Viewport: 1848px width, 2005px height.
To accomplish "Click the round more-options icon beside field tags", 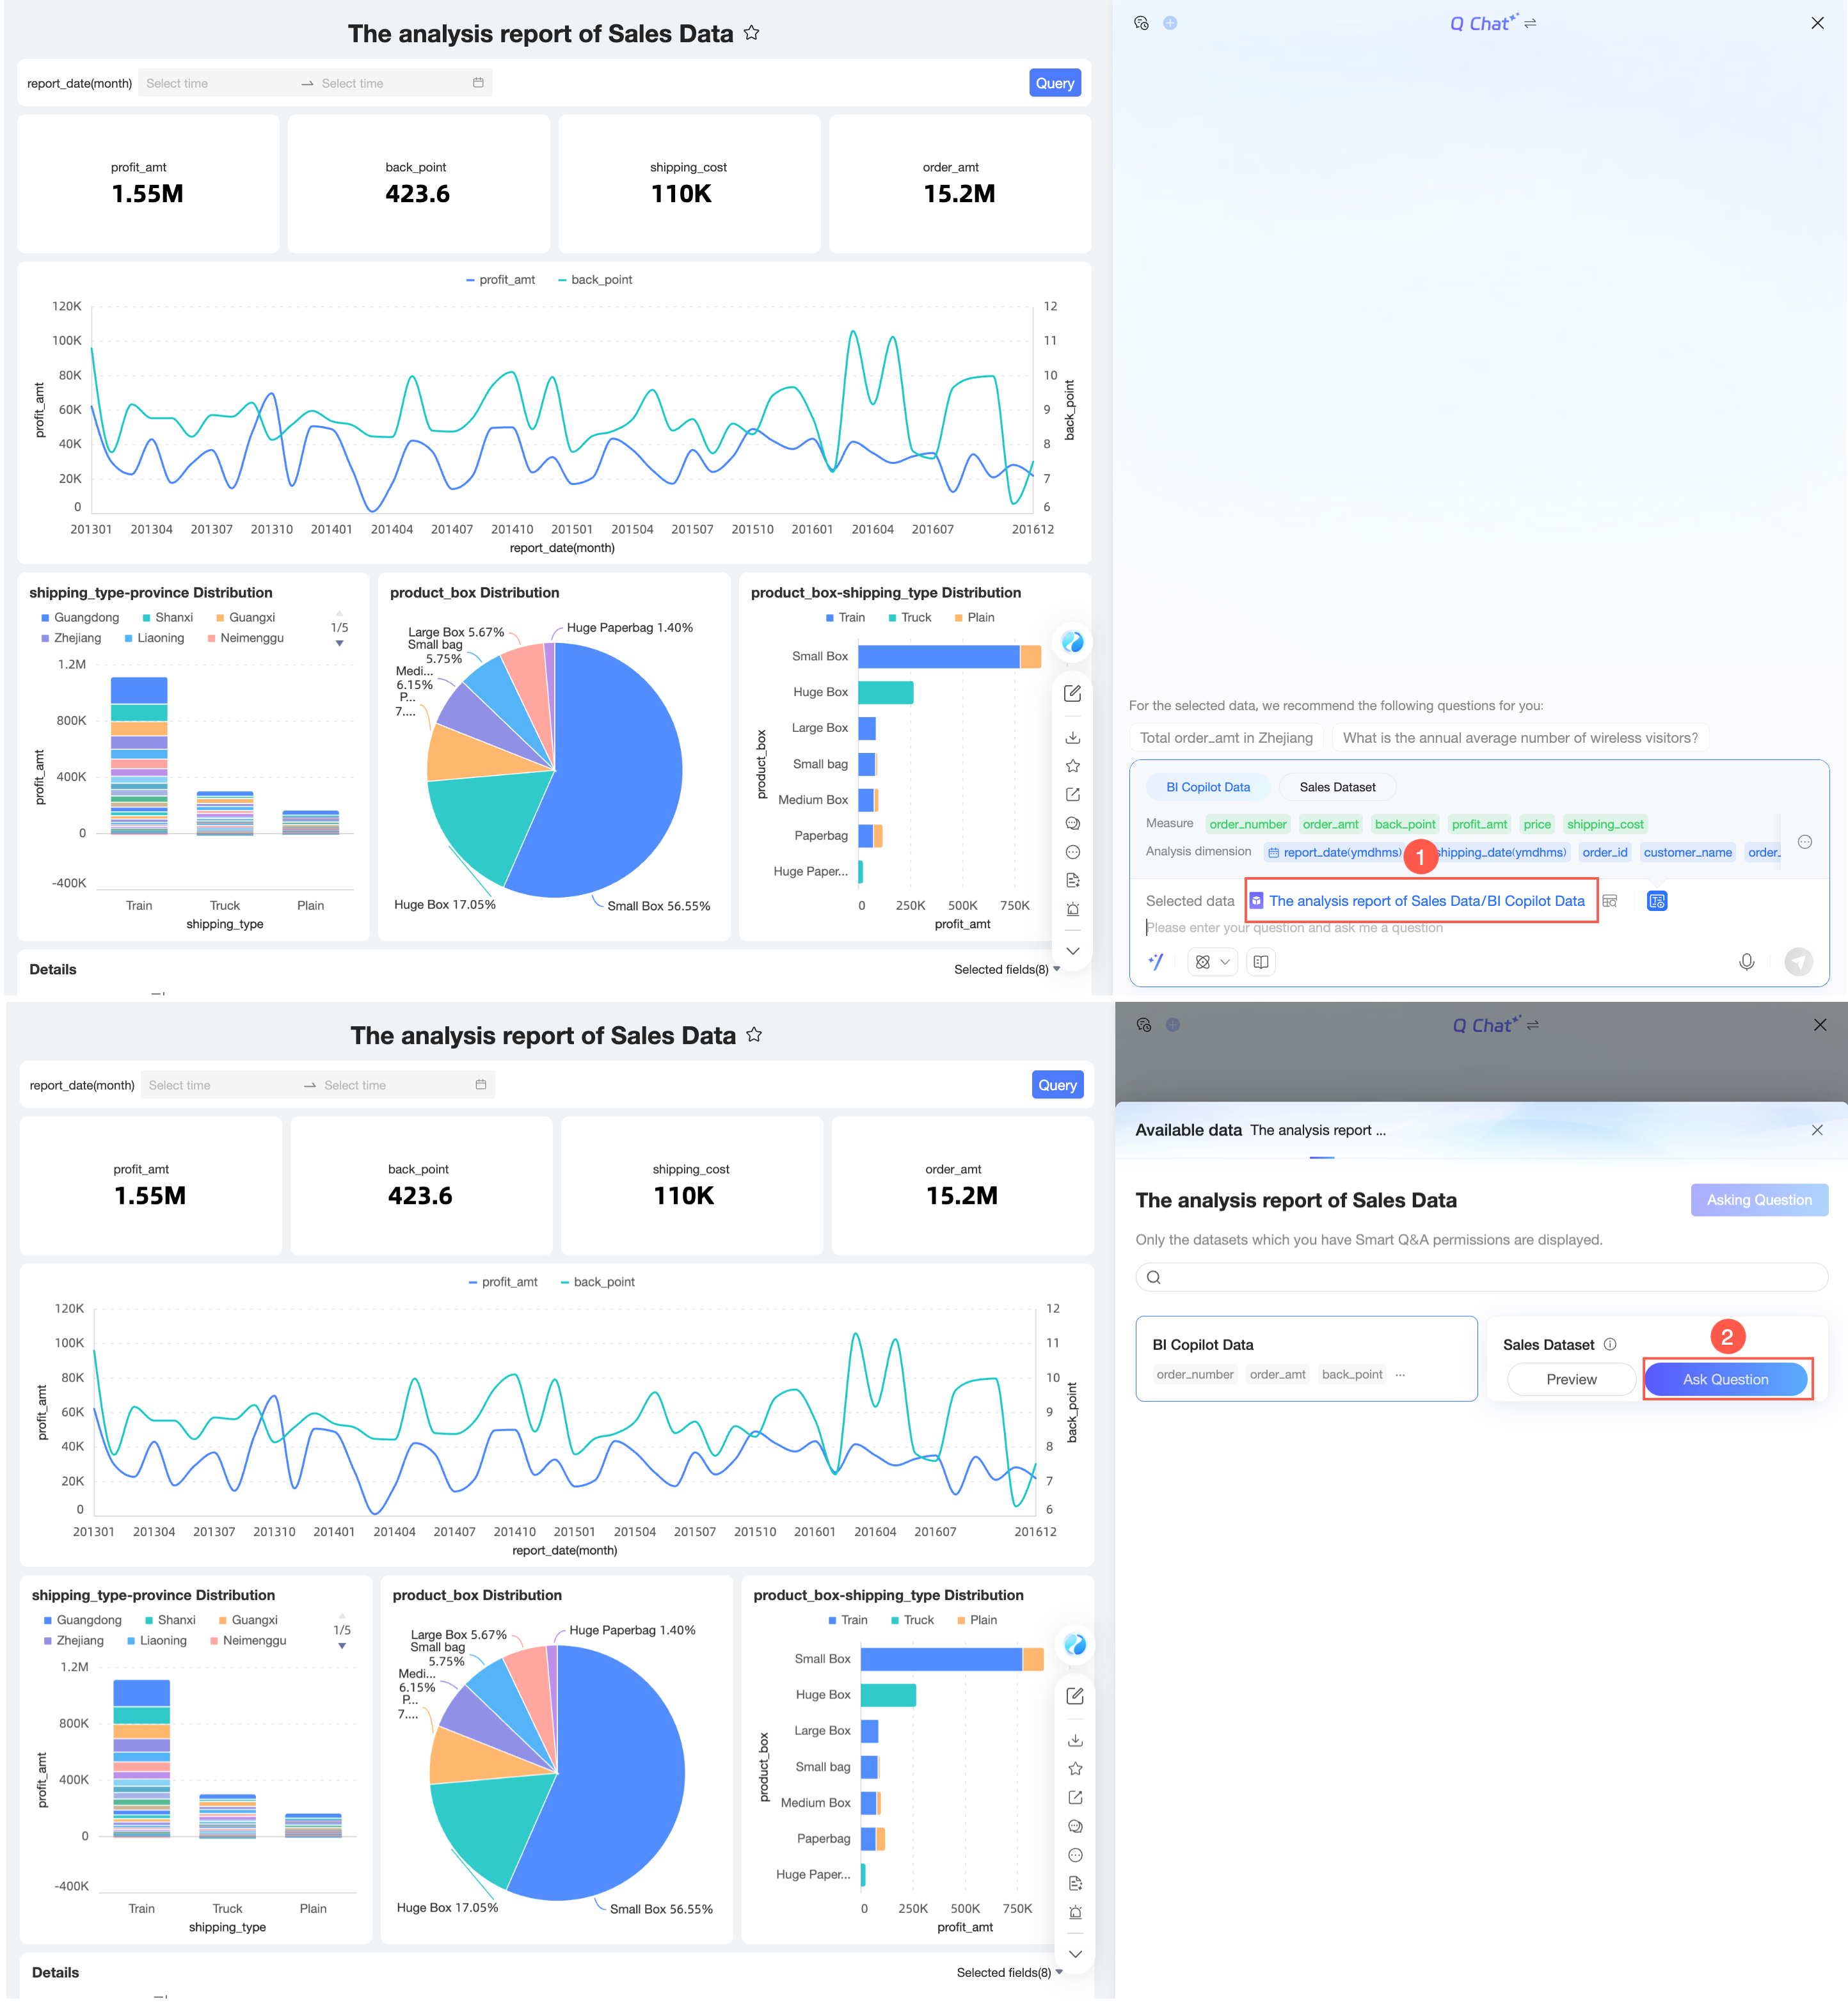I will (1804, 842).
